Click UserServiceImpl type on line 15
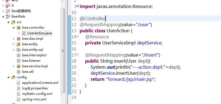 pos(119,43)
